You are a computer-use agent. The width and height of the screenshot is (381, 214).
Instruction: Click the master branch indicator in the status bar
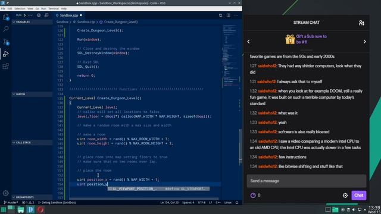tap(11, 202)
